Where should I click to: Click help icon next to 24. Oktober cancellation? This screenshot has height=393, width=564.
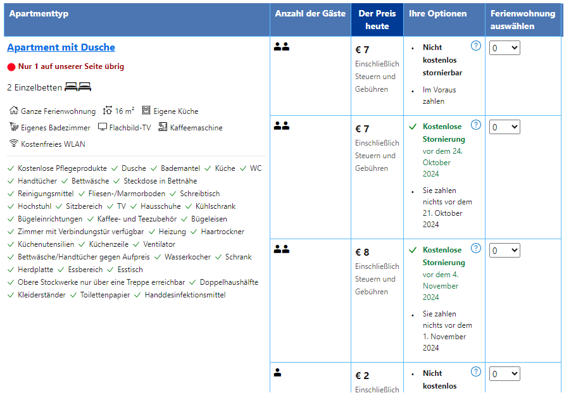476,125
